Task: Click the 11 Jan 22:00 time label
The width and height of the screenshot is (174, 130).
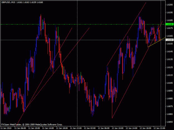Action: (76, 128)
